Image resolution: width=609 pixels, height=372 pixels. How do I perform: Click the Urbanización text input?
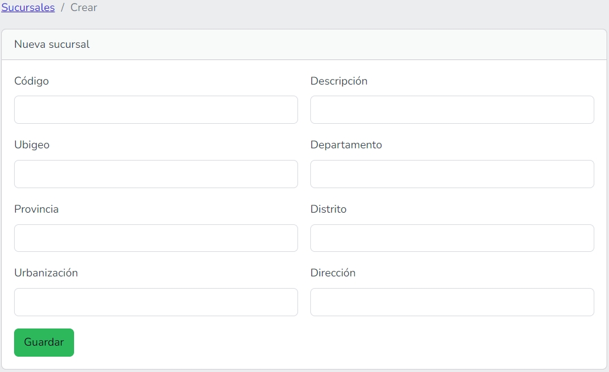point(156,302)
